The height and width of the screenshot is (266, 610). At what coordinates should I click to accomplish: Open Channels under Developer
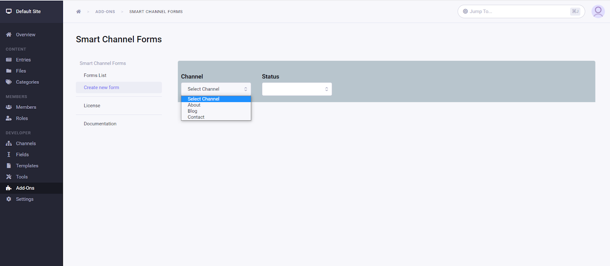point(26,143)
